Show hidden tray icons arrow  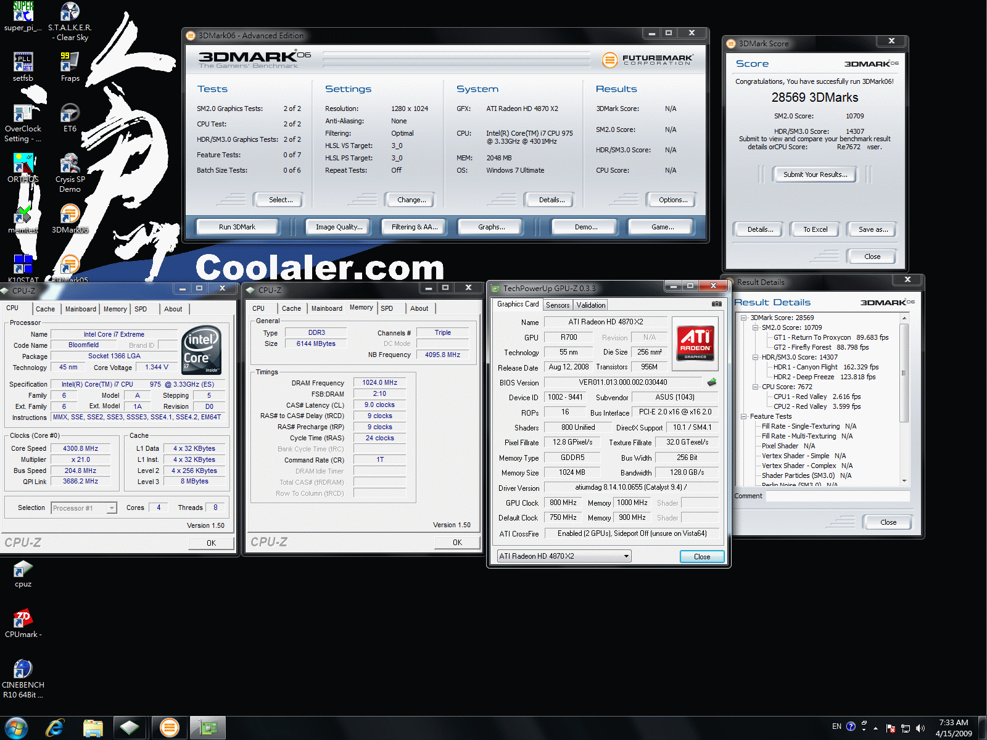click(875, 728)
